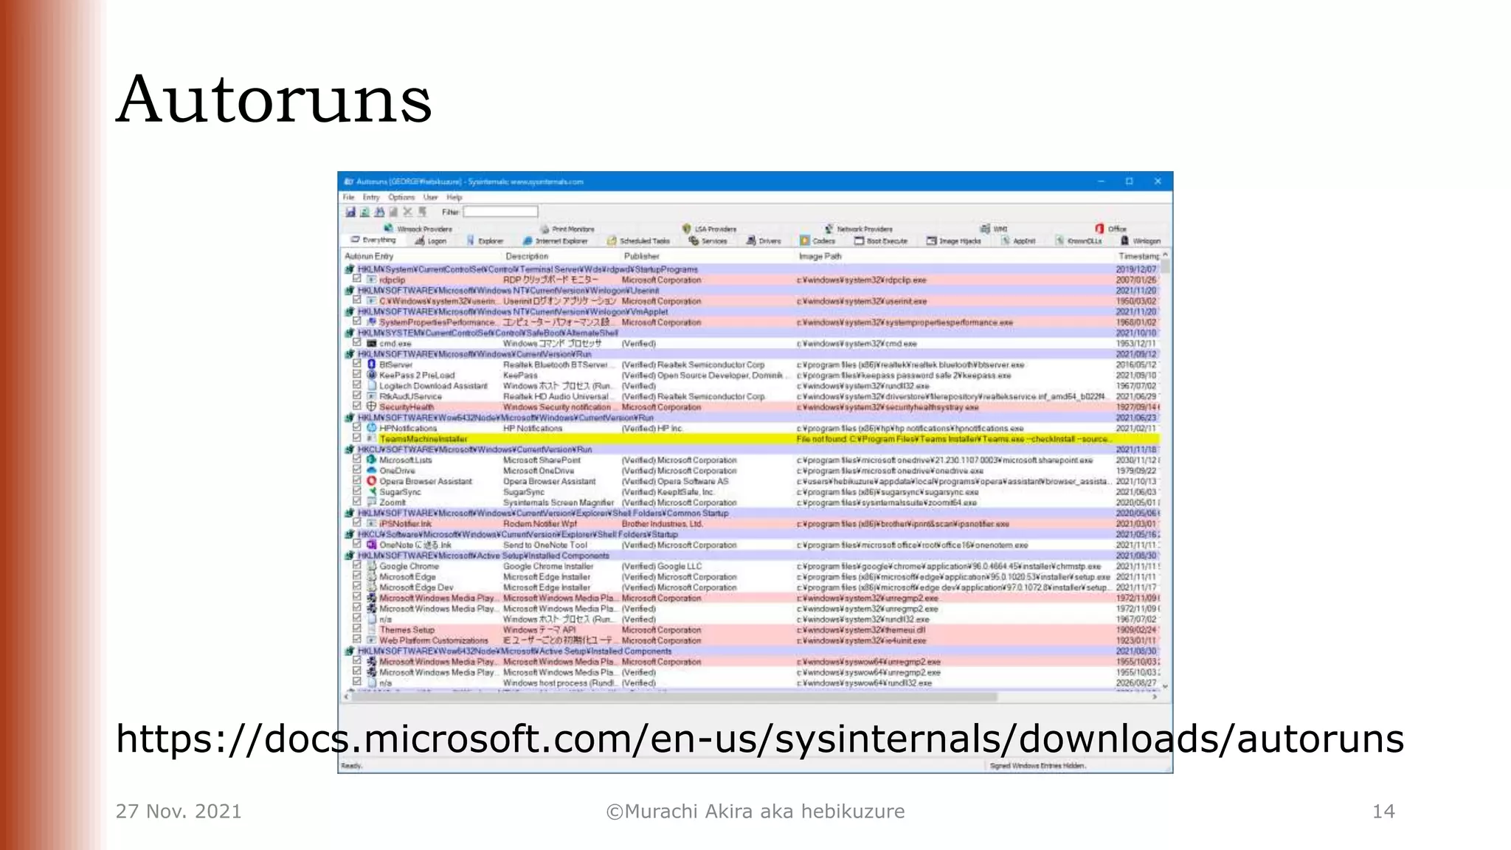
Task: Open the Internet Explorer tab
Action: coord(555,241)
